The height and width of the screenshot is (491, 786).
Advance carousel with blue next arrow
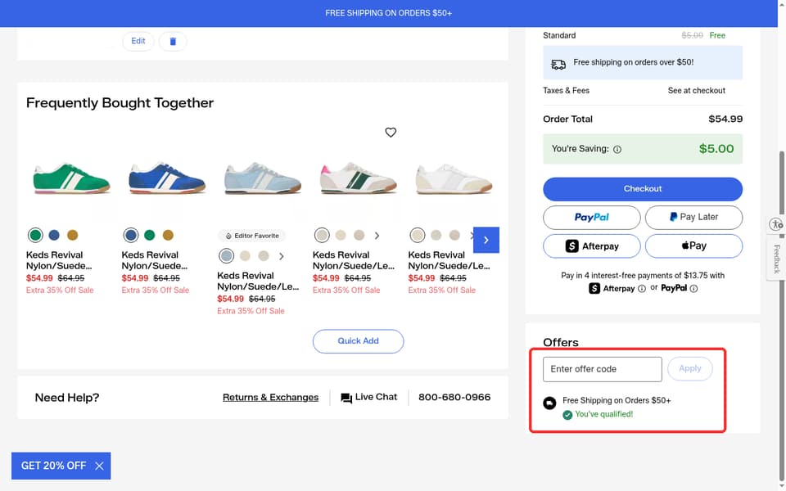click(486, 240)
